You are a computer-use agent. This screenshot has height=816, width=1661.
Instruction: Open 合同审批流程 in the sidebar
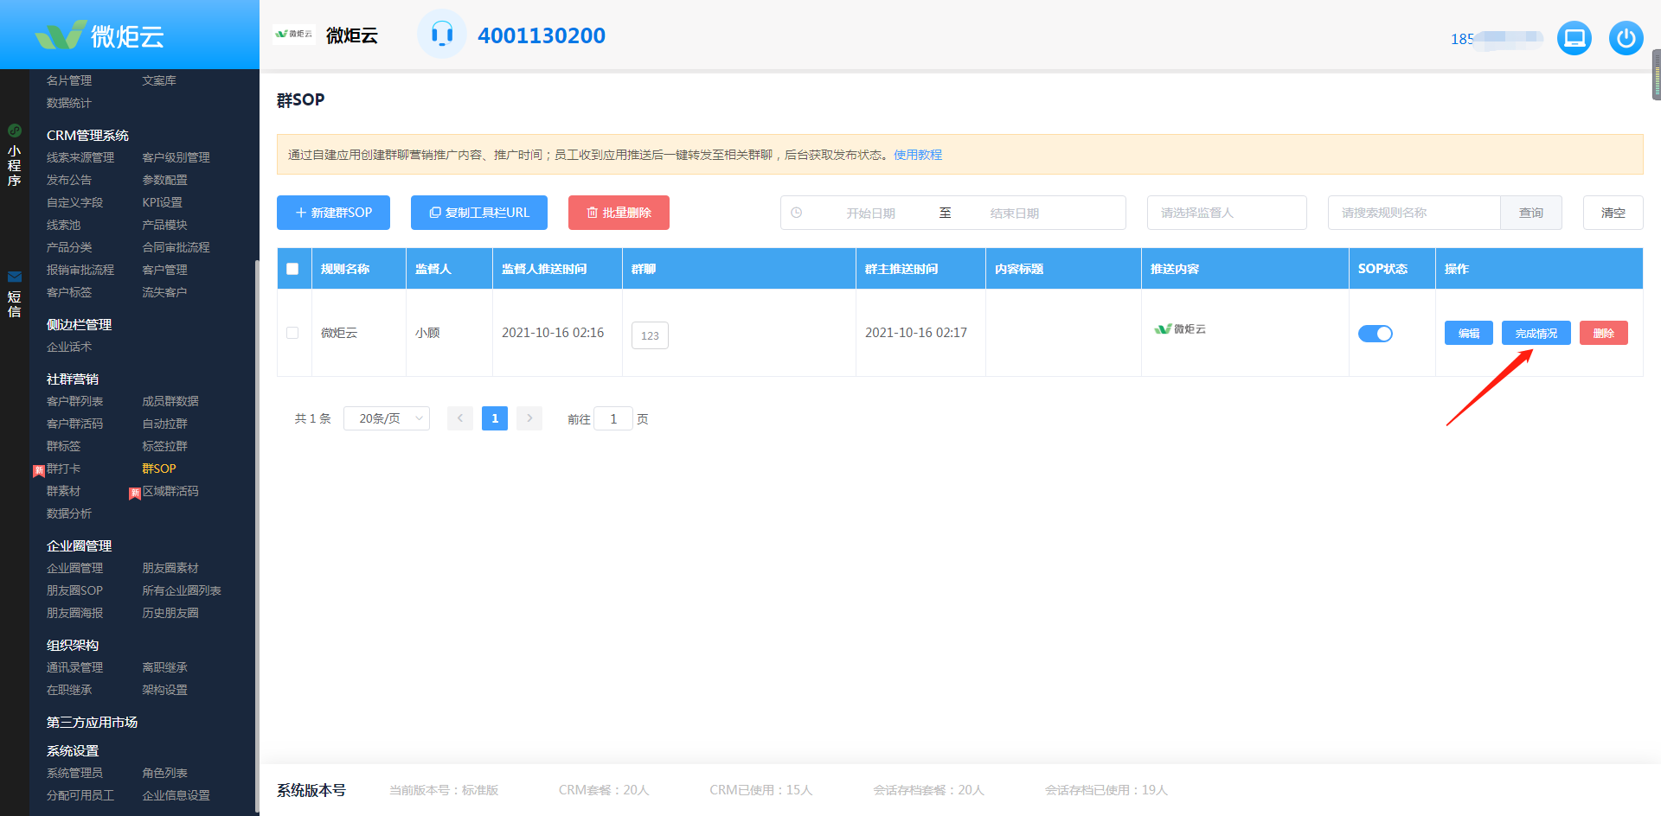[x=176, y=247]
